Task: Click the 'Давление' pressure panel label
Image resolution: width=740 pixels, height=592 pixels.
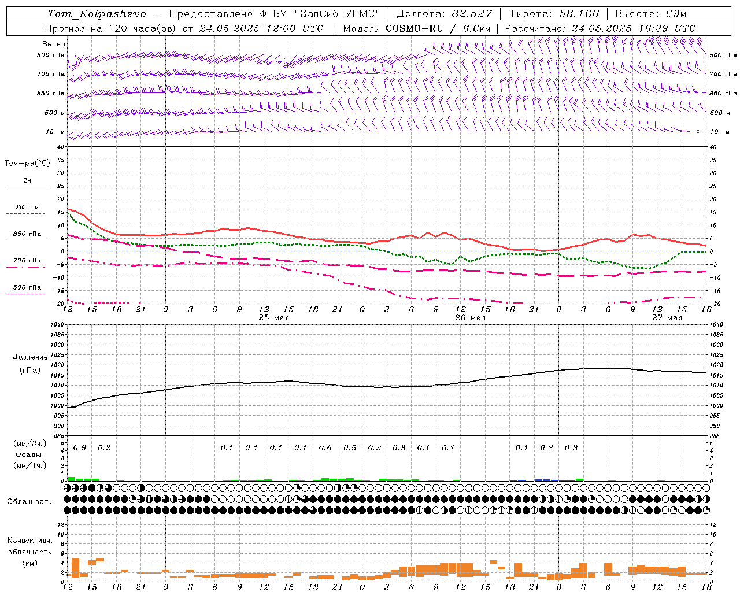Action: [30, 357]
